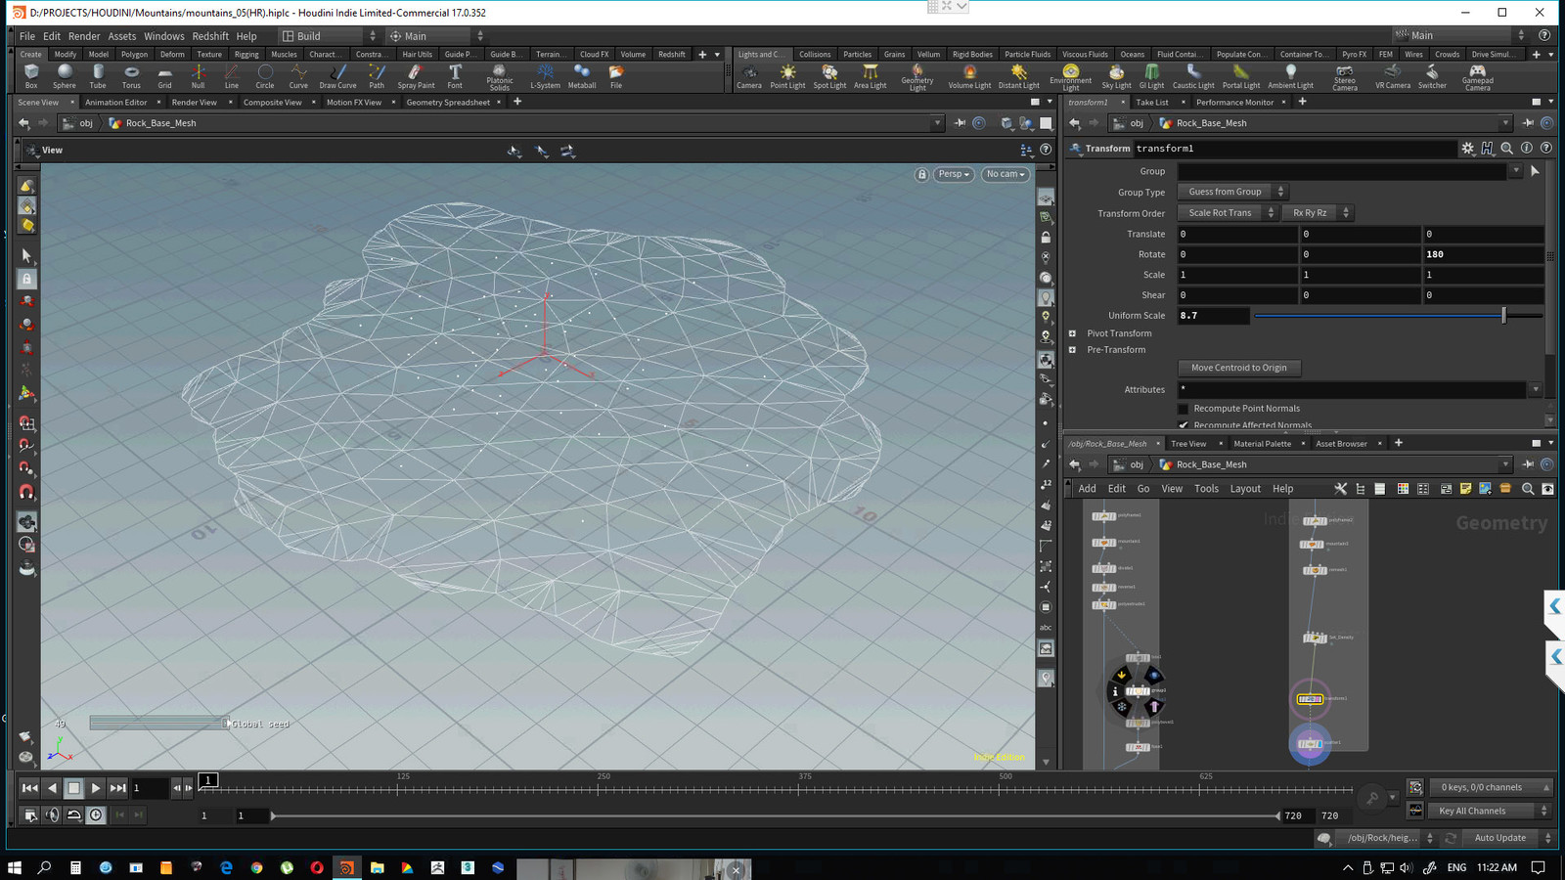
Task: Add a Point Light from the shelf
Action: click(x=786, y=77)
